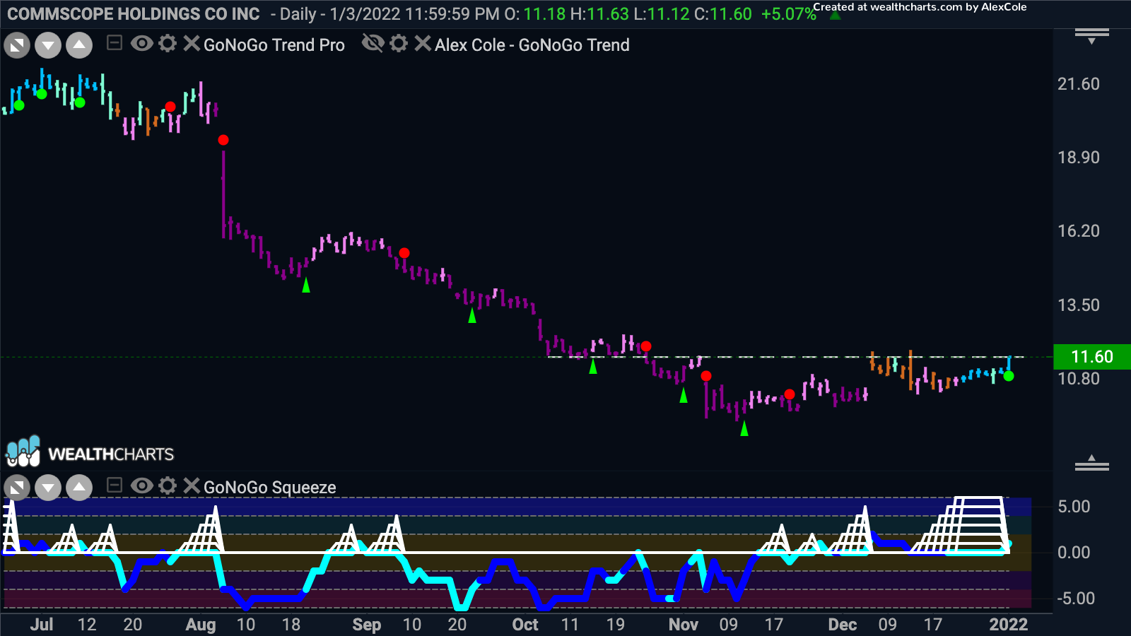Image resolution: width=1131 pixels, height=636 pixels.
Task: Click the GoNoGo Squeeze label
Action: pyautogui.click(x=269, y=488)
